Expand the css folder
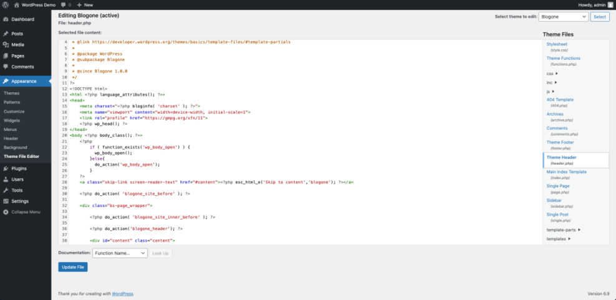 552,74
